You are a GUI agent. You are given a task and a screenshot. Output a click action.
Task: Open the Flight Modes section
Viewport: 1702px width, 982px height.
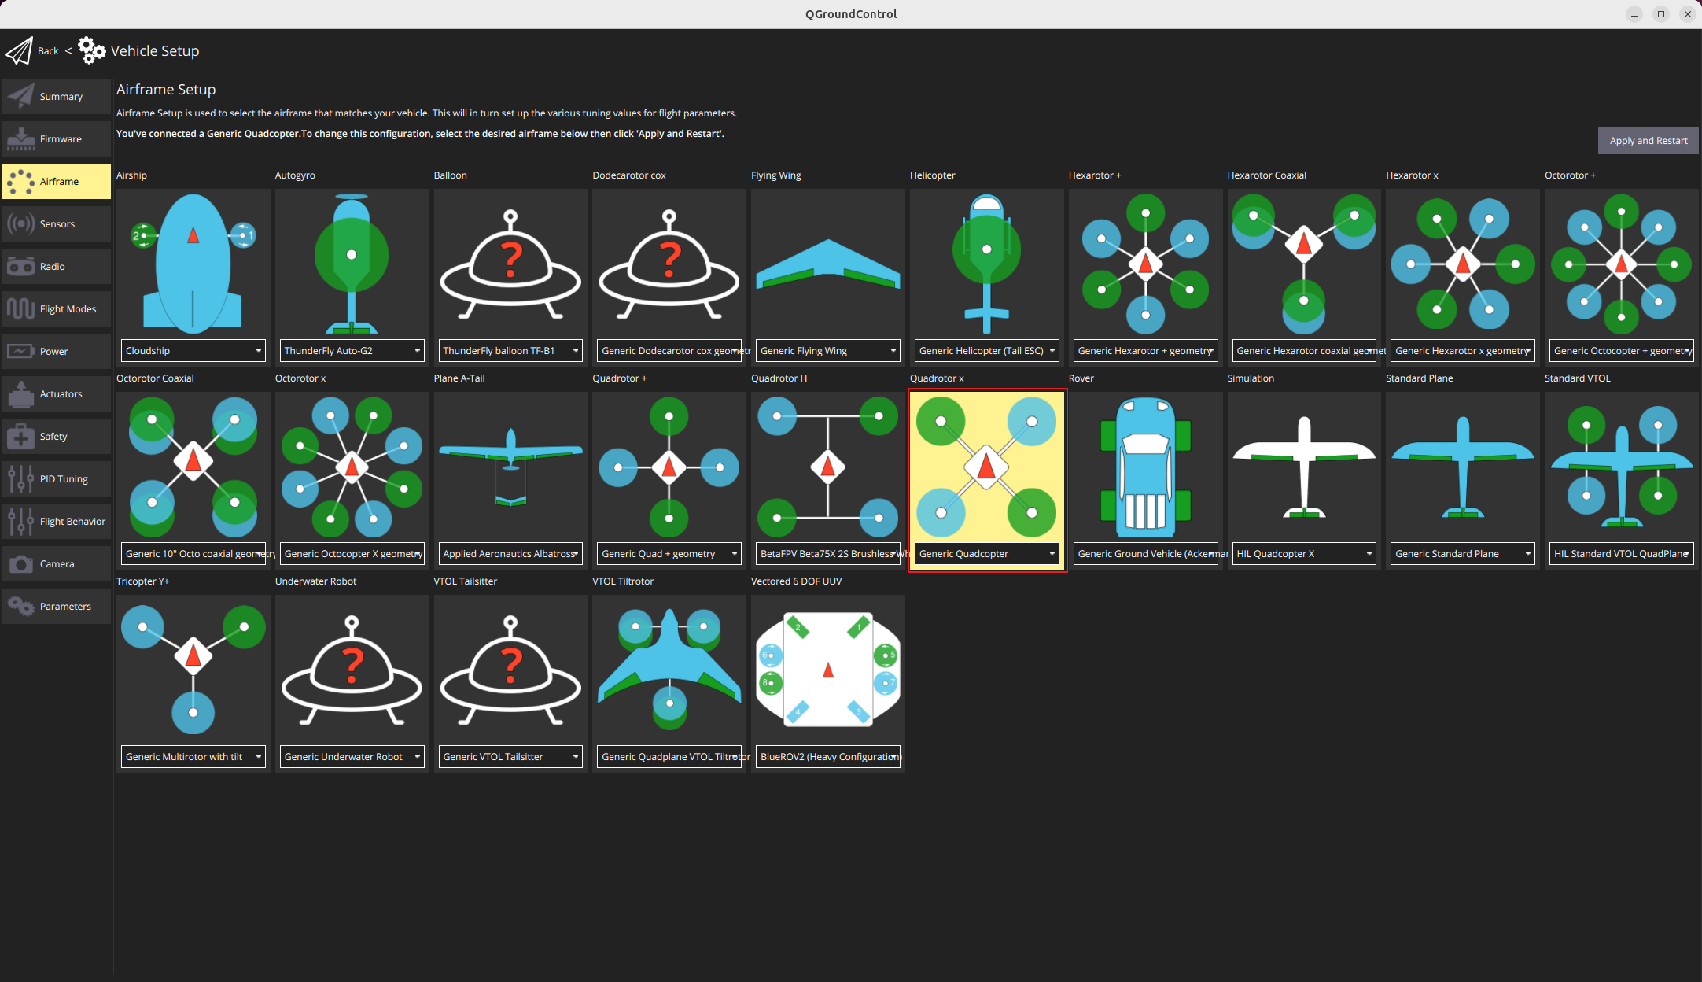click(x=57, y=309)
